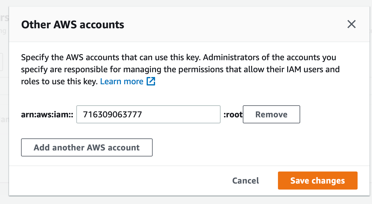Close the Other AWS accounts dialog
Screen dimensions: 372x204
(351, 24)
